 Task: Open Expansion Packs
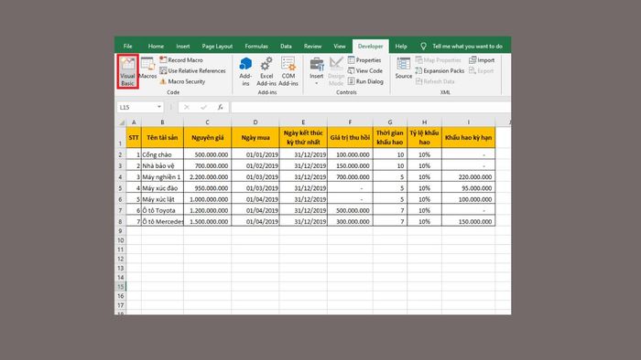click(440, 70)
